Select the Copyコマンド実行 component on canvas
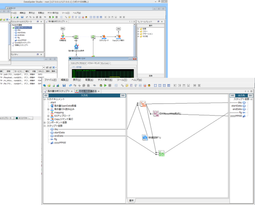The width and height of the screenshot is (255, 205). click(118, 37)
